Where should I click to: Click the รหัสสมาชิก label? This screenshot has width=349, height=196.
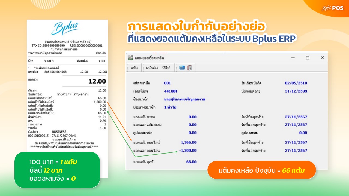[x=142, y=83]
